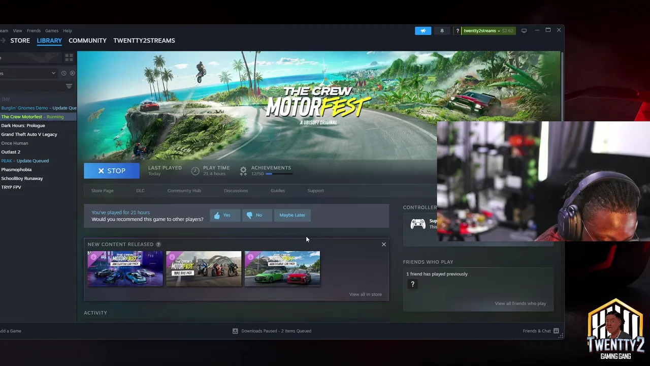The width and height of the screenshot is (650, 366).
Task: Switch to Big Picture mode via monitor icon
Action: click(x=524, y=30)
